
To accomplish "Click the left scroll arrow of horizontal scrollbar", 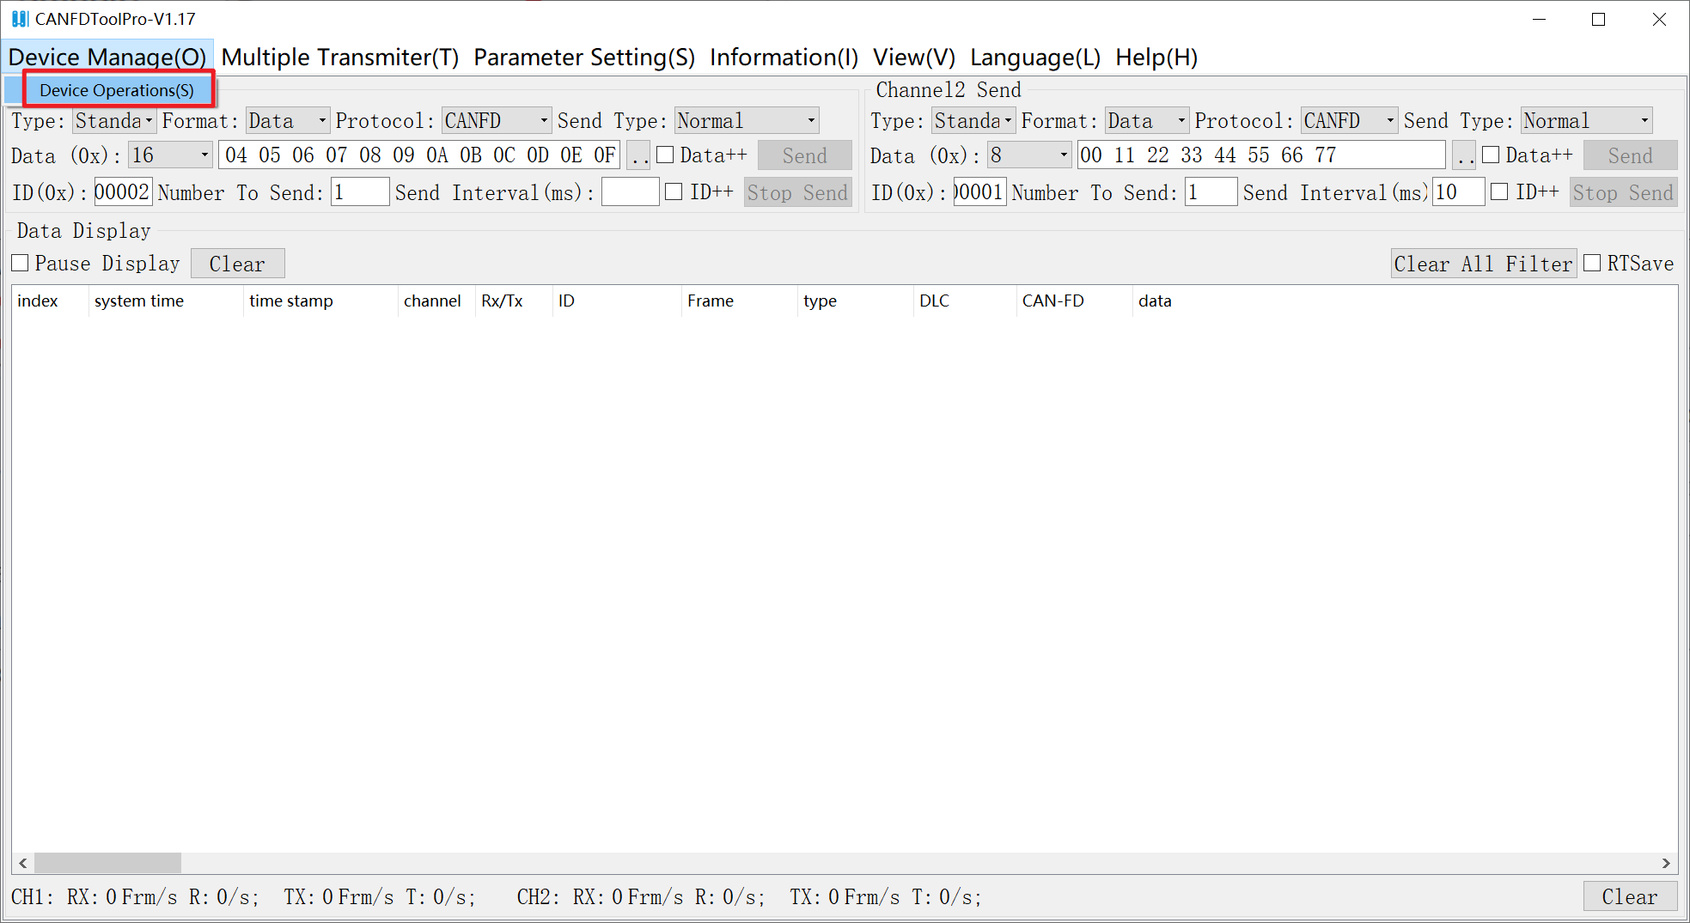I will [x=23, y=863].
